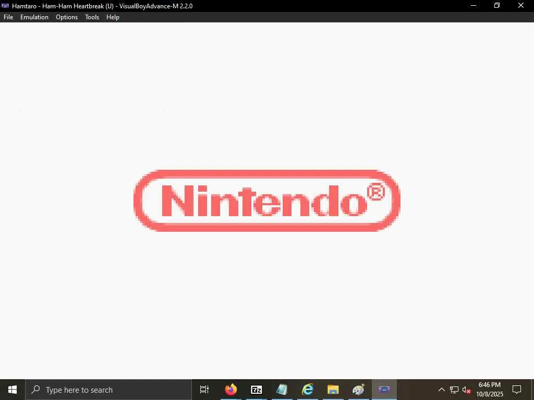
Task: Open the Windows Start menu
Action: 13,390
